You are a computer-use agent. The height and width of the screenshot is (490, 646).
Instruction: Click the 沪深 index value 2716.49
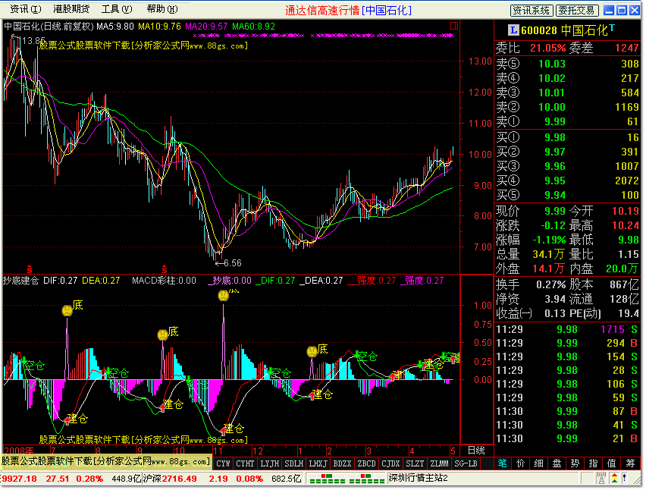click(179, 479)
